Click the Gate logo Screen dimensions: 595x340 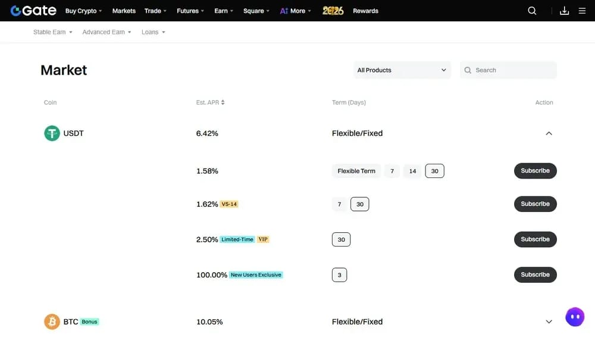tap(33, 11)
